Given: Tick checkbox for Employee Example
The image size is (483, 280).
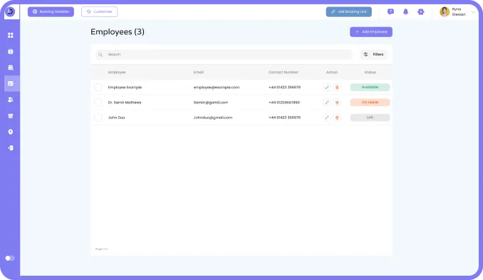Looking at the screenshot, I should 98,87.
